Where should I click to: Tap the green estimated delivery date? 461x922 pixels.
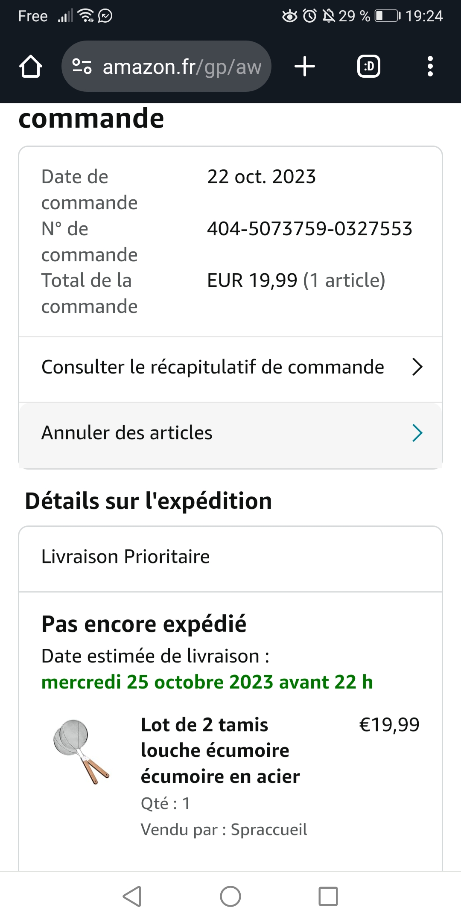pyautogui.click(x=207, y=682)
